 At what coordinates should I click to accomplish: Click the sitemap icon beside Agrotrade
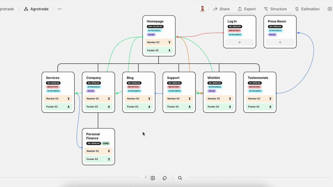(x=26, y=9)
